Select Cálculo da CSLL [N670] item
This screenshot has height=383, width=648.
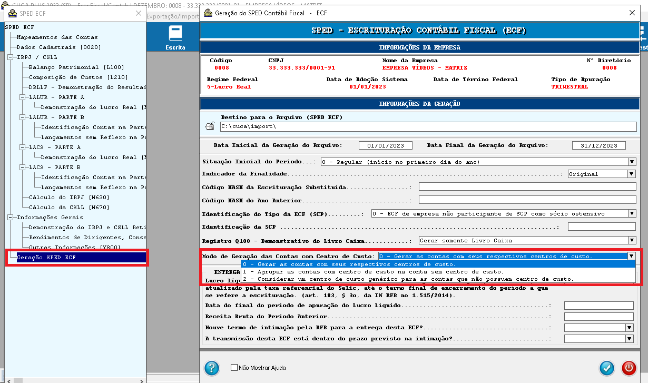pyautogui.click(x=69, y=208)
